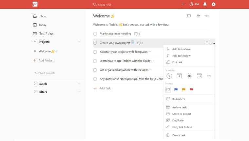
Task: Schedule task with the calendar 4 icon
Action: (x=179, y=76)
